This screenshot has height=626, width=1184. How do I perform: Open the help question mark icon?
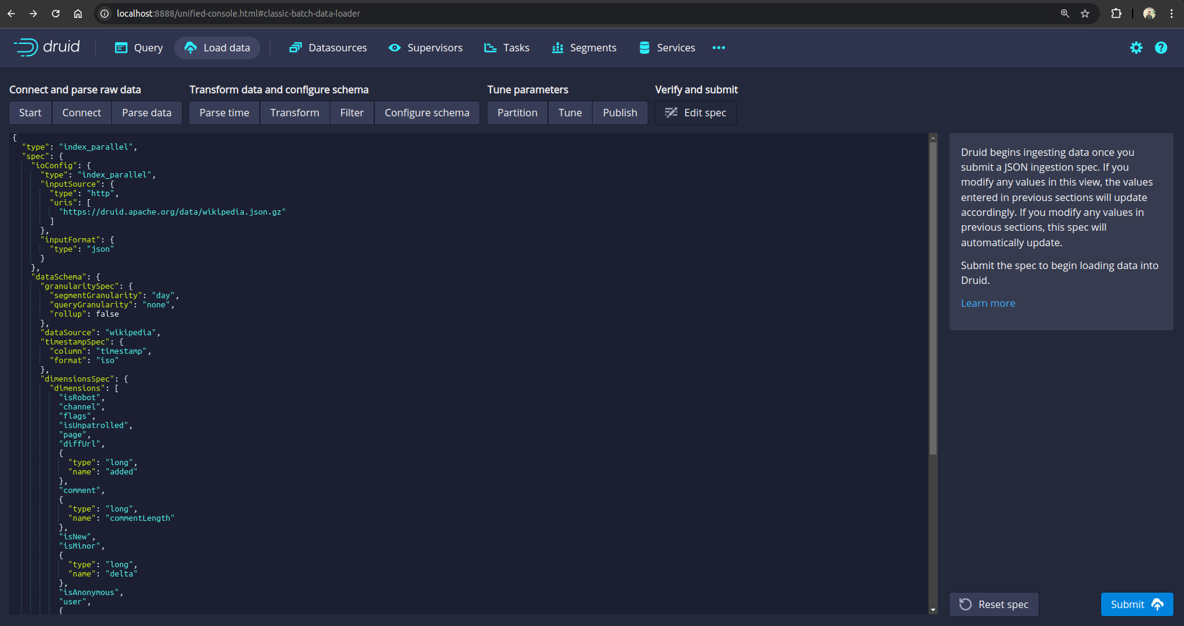coord(1160,48)
